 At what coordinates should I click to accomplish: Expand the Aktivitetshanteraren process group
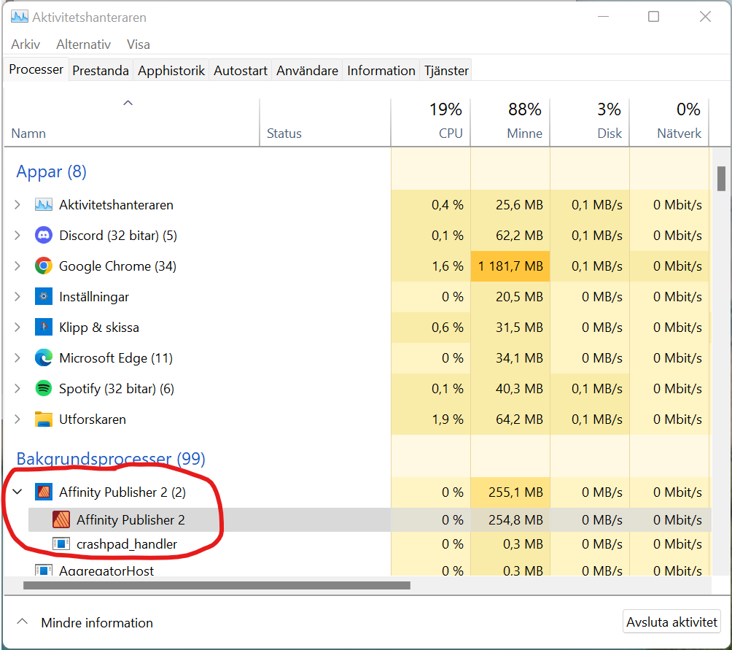(x=17, y=204)
